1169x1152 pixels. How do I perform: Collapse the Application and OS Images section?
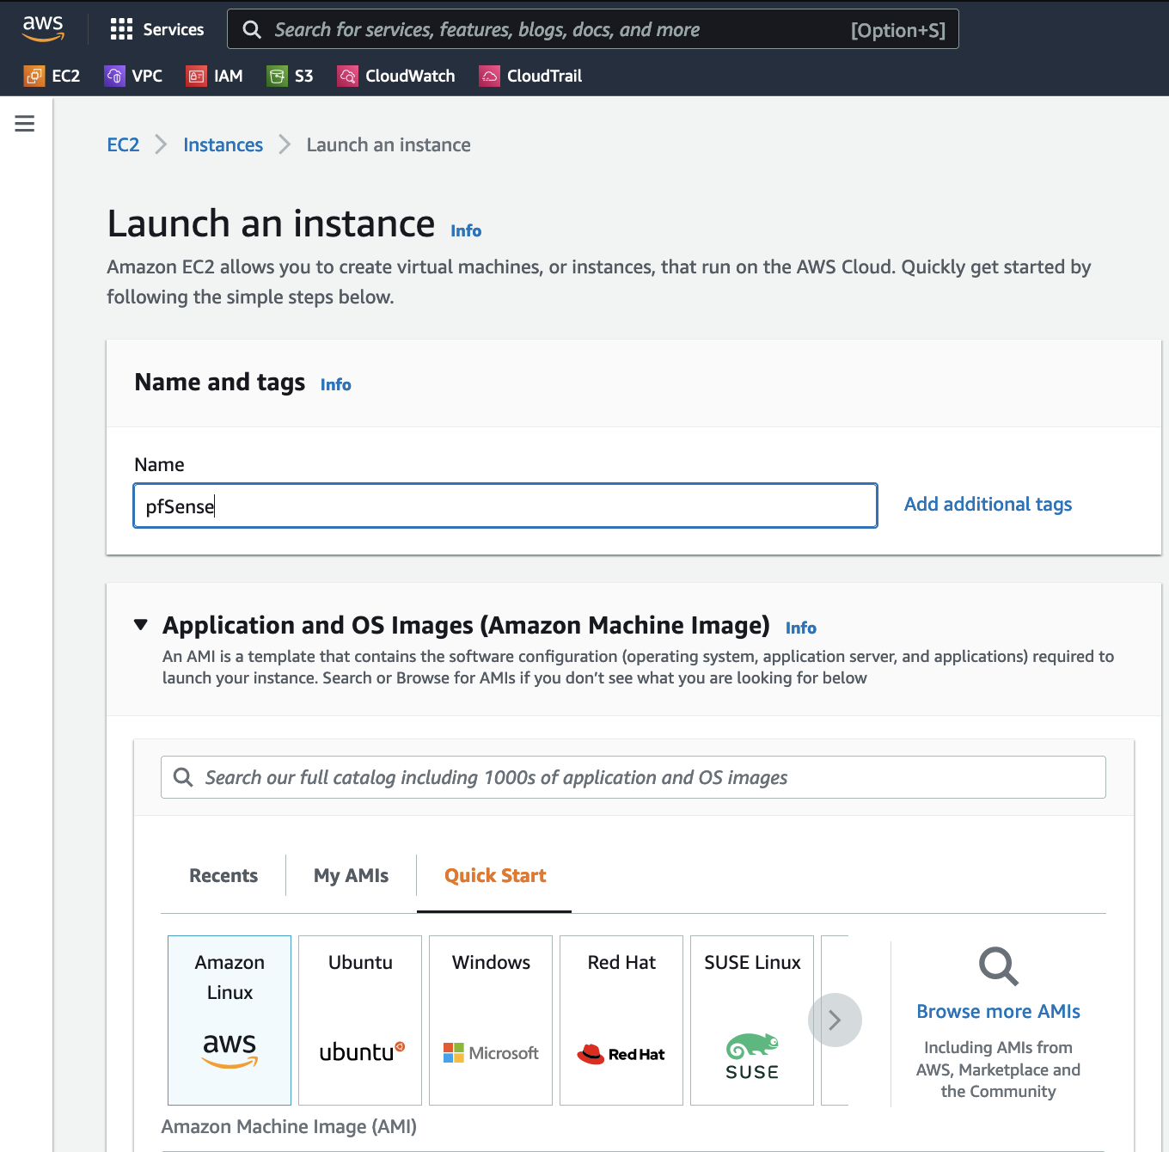pyautogui.click(x=141, y=625)
